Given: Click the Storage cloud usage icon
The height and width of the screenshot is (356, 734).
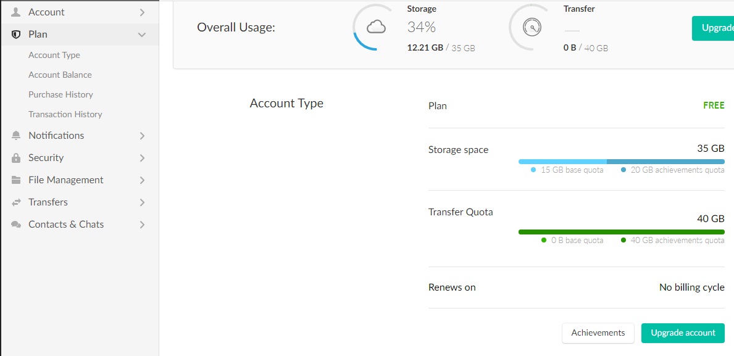Looking at the screenshot, I should [x=376, y=28].
